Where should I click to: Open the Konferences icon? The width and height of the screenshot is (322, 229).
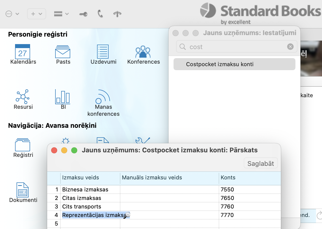(143, 52)
